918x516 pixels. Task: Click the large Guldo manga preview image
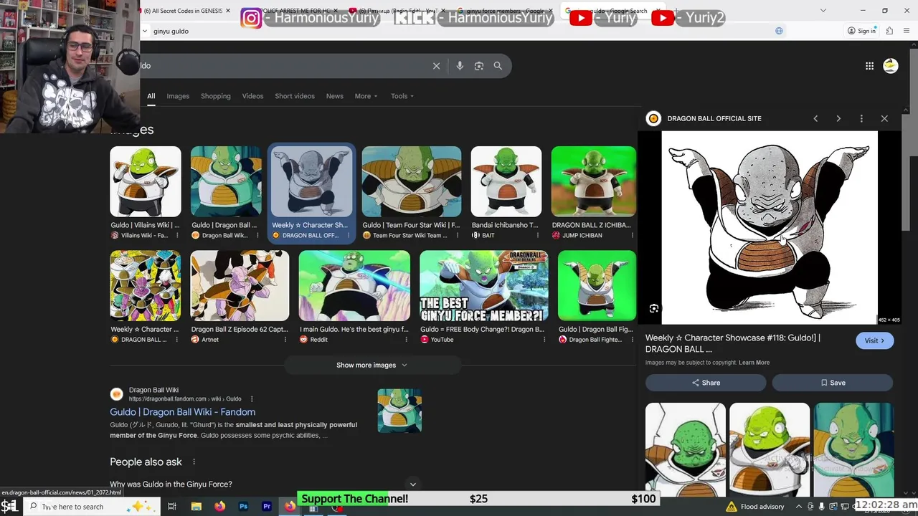tap(770, 227)
